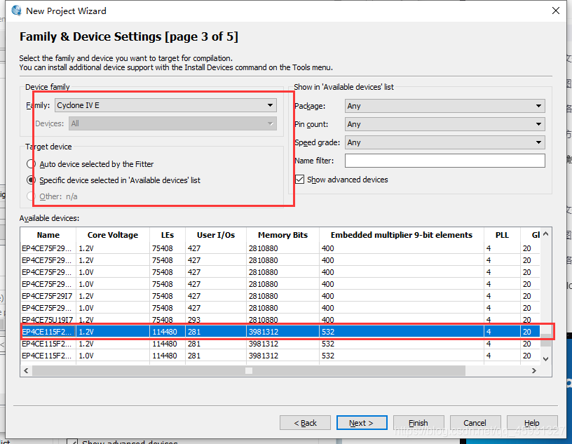Click the vertical scrollbar thumb of device list
Image resolution: width=572 pixels, height=444 pixels.
546,340
